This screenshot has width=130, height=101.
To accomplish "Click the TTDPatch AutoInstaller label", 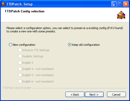I will pyautogui.click(x=17, y=88).
